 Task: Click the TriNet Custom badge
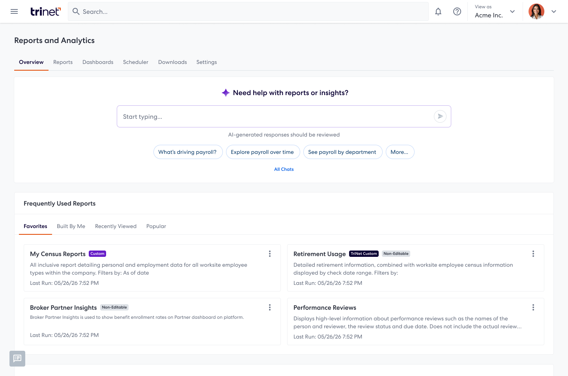click(364, 254)
